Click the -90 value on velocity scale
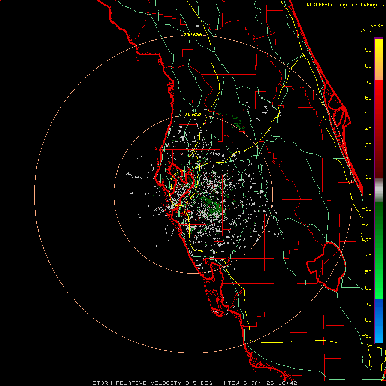Image resolution: width=386 pixels, height=386 pixels. (x=367, y=336)
